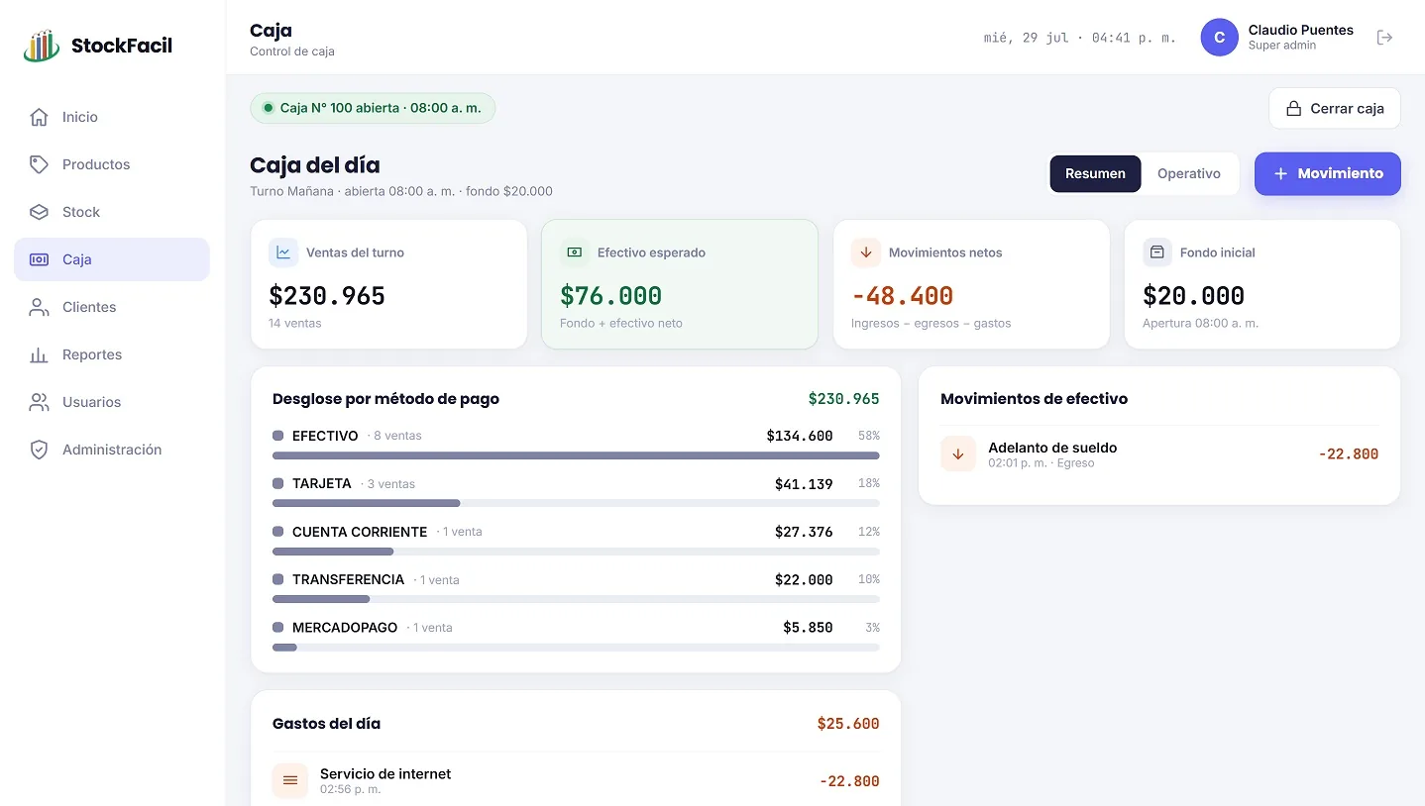The width and height of the screenshot is (1425, 806).
Task: Switch to the Resumen view
Action: pos(1095,173)
